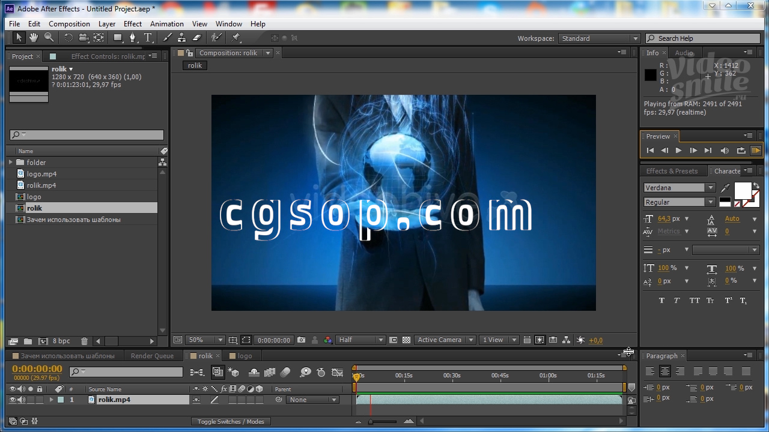Viewport: 769px width, 432px height.
Task: Select the Clone Stamp tool
Action: 181,38
